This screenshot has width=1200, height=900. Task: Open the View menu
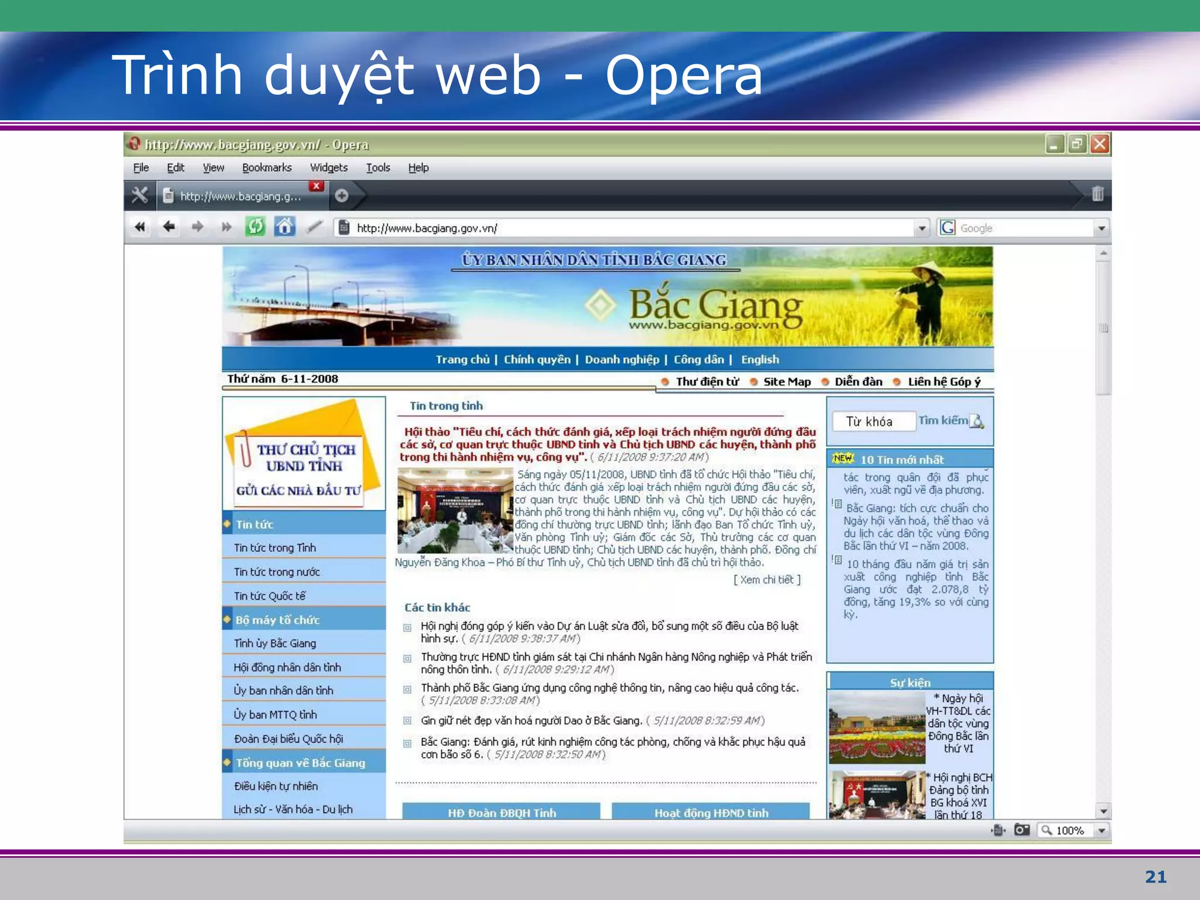click(213, 168)
